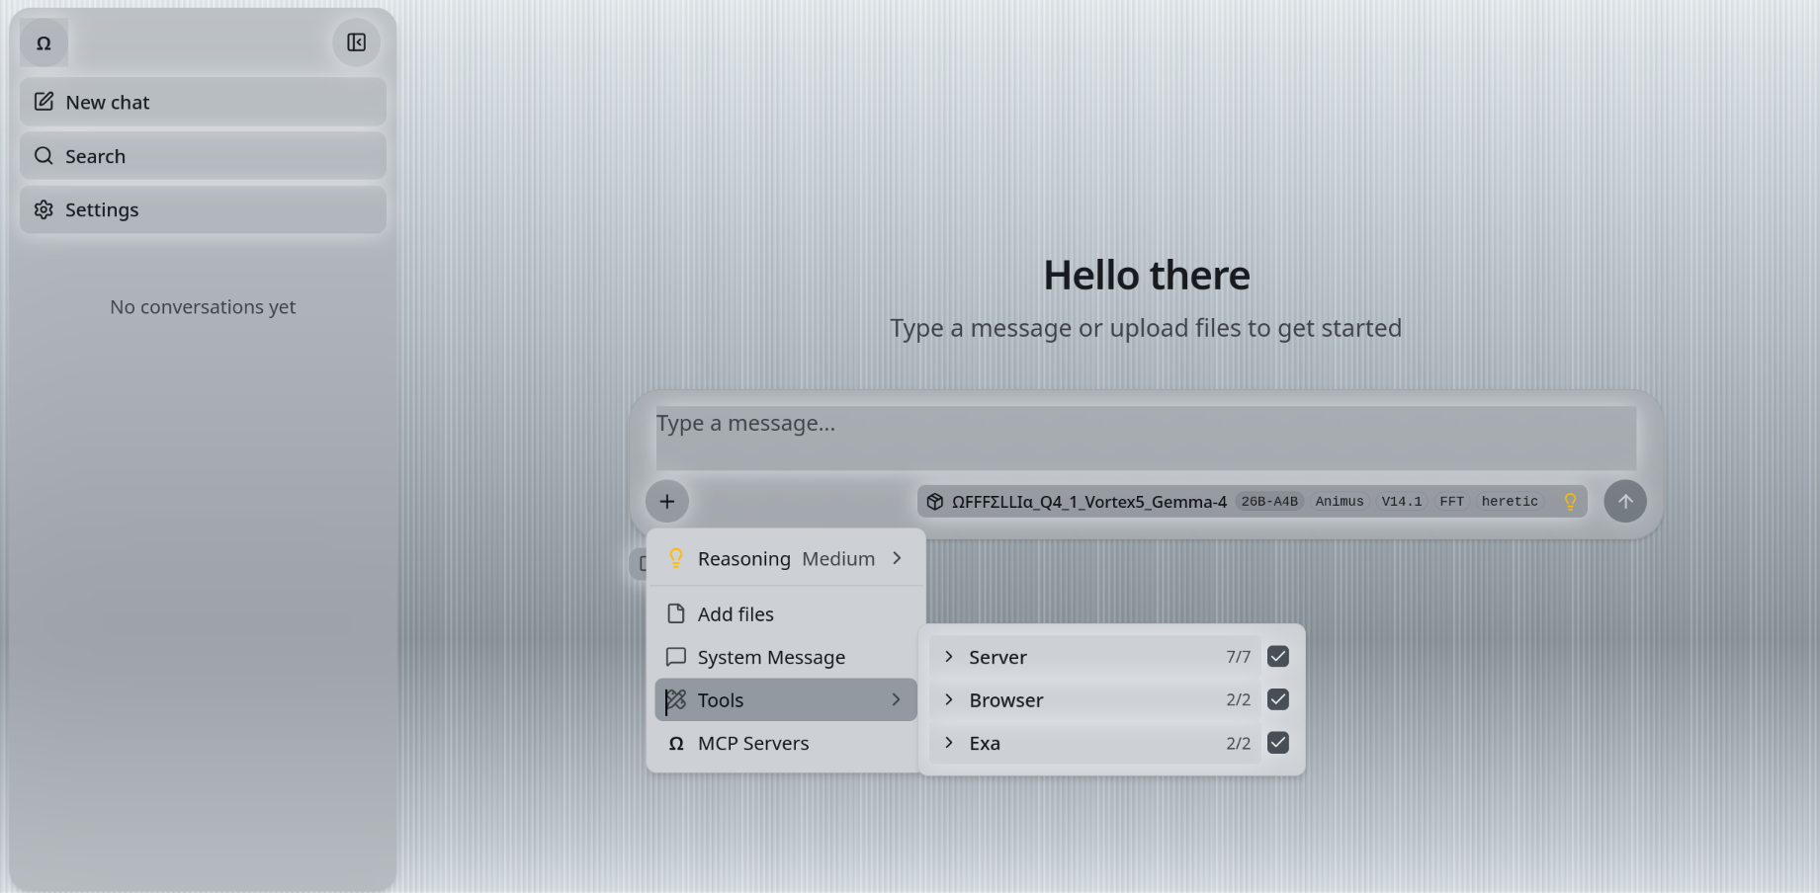The image size is (1820, 893).
Task: Open the Tools submenu
Action: coord(786,699)
